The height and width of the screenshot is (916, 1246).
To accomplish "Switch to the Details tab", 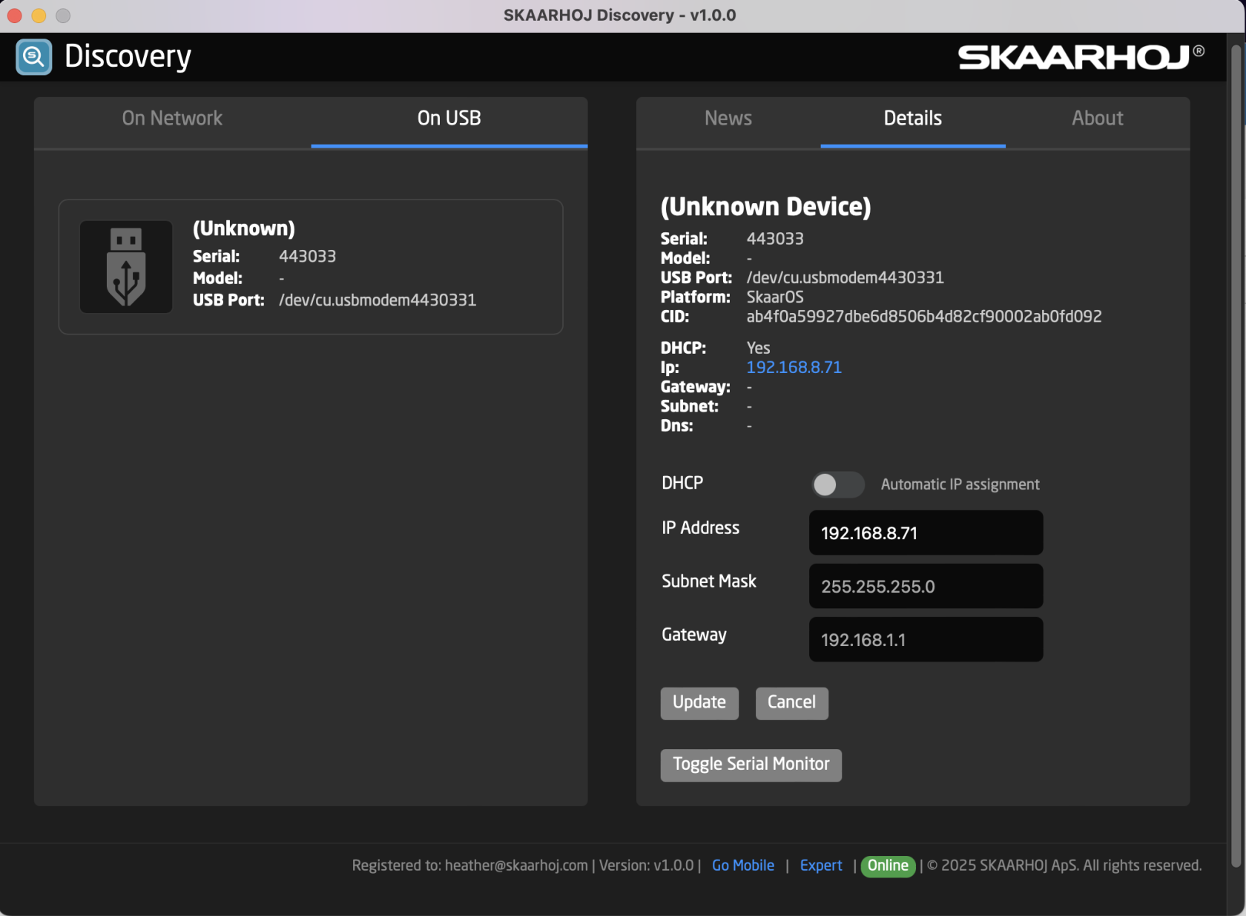I will click(x=912, y=119).
